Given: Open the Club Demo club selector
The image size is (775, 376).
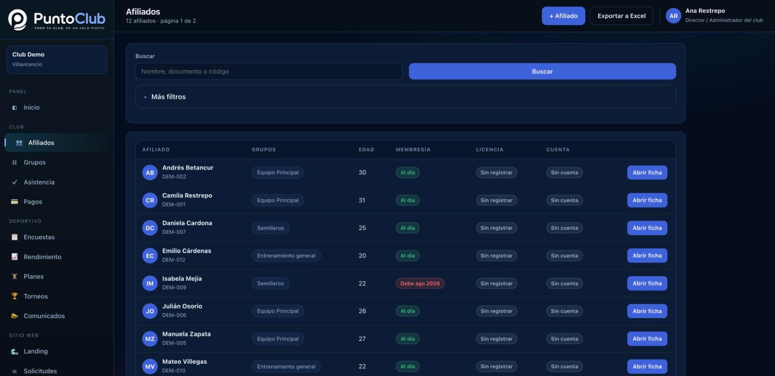Looking at the screenshot, I should pyautogui.click(x=57, y=60).
